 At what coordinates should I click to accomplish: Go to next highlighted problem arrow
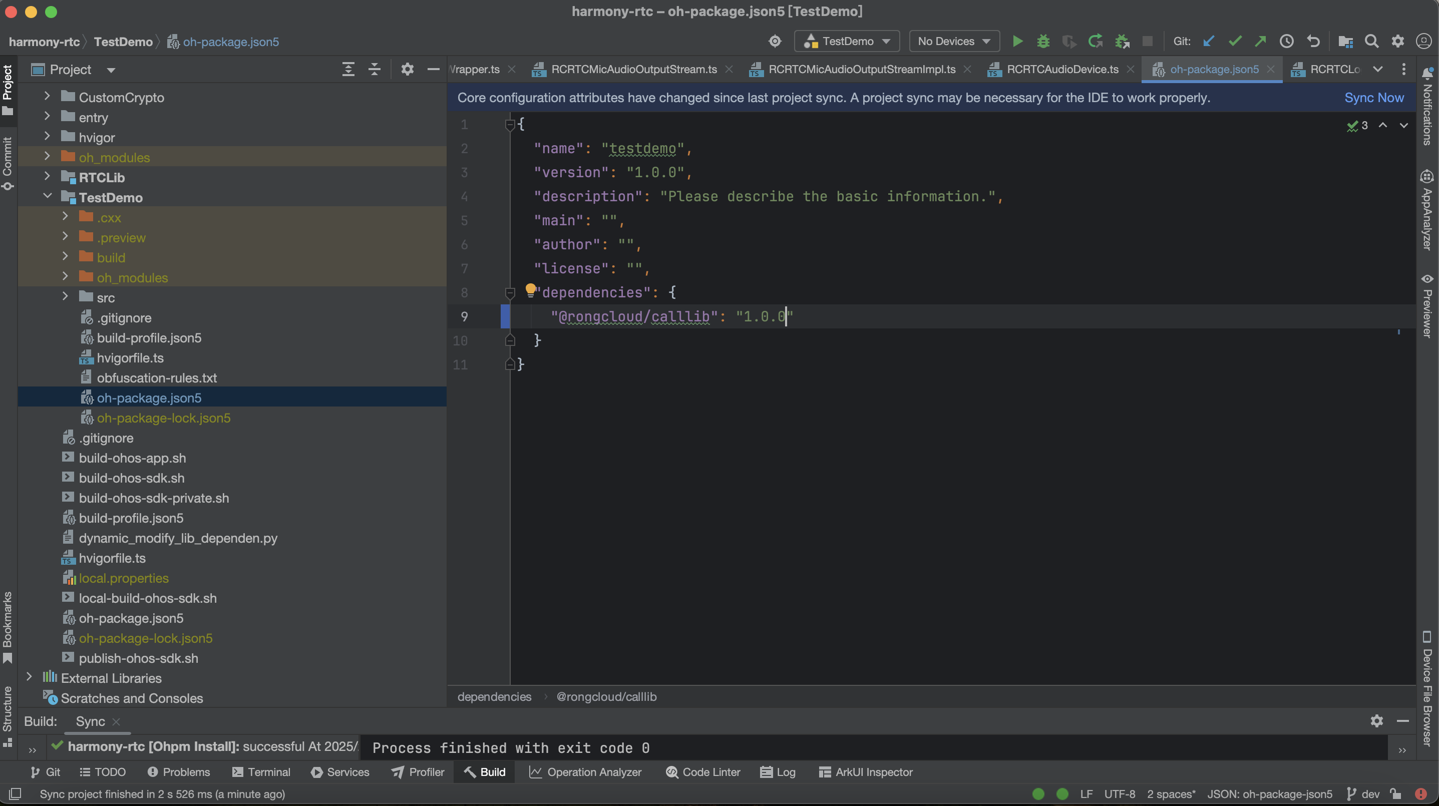pos(1403,125)
